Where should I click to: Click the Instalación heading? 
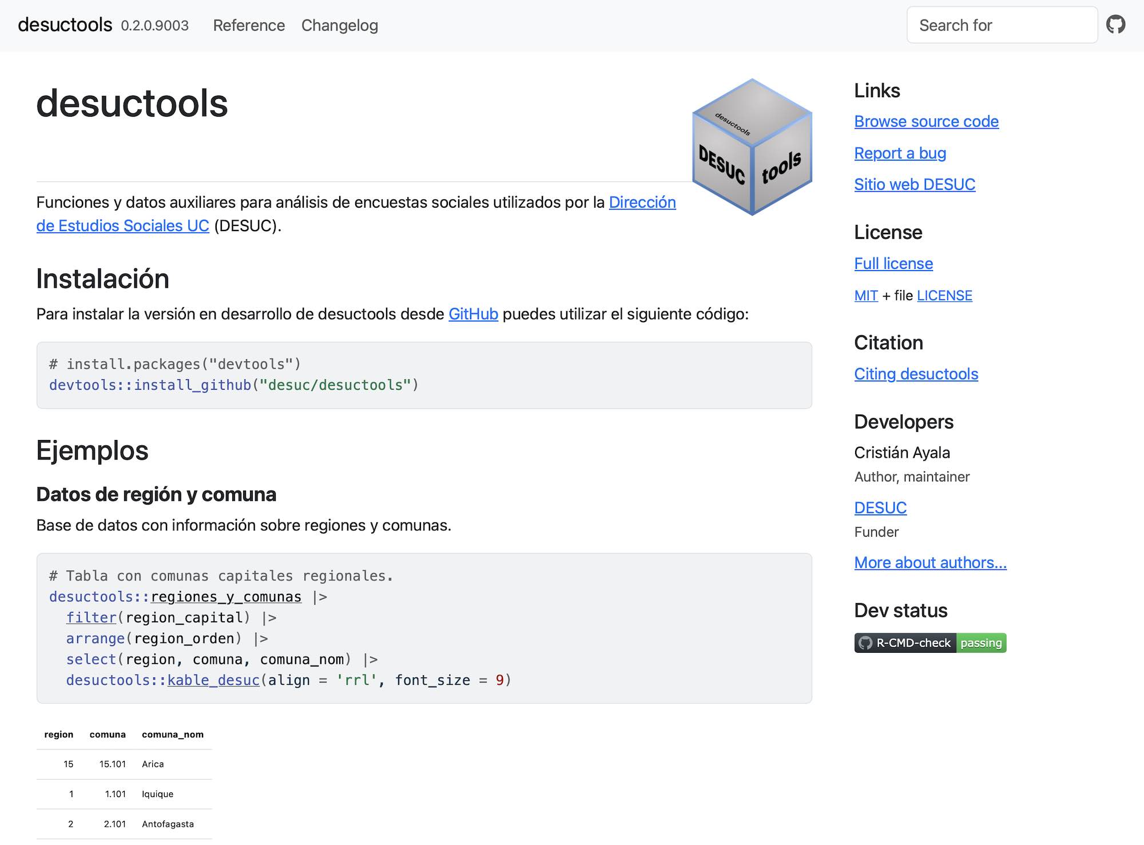pyautogui.click(x=103, y=279)
